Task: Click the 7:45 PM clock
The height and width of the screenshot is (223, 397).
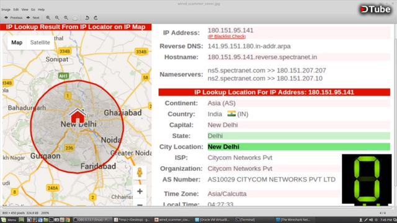Action: (386, 220)
